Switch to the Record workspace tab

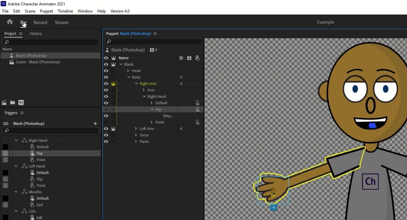tap(40, 22)
